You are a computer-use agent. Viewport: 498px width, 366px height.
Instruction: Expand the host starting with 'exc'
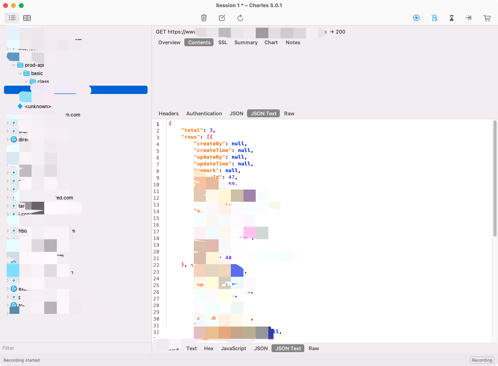[7, 289]
